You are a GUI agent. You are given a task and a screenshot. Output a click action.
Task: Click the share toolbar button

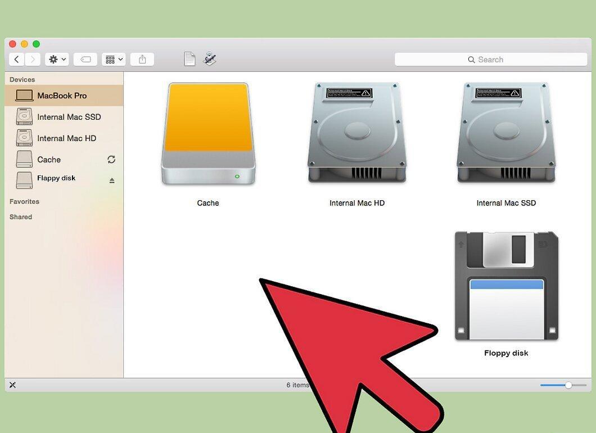coord(142,59)
